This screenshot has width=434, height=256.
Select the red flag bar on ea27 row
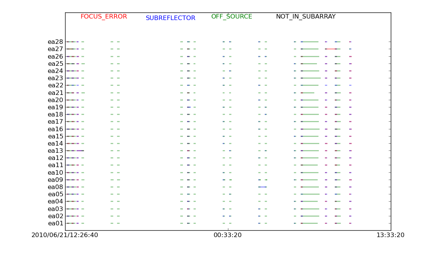(x=331, y=49)
